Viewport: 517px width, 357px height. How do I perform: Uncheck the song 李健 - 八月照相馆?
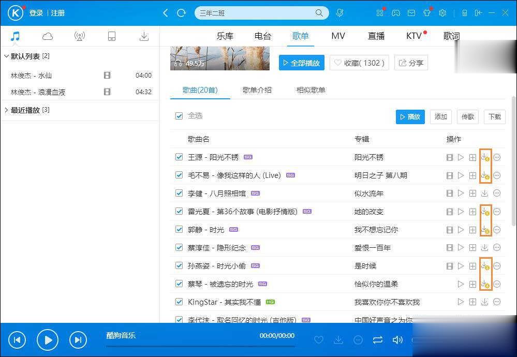point(179,193)
